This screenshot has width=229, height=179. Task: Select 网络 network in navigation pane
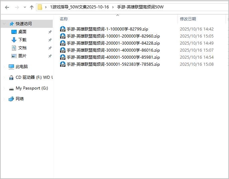[x=20, y=99]
